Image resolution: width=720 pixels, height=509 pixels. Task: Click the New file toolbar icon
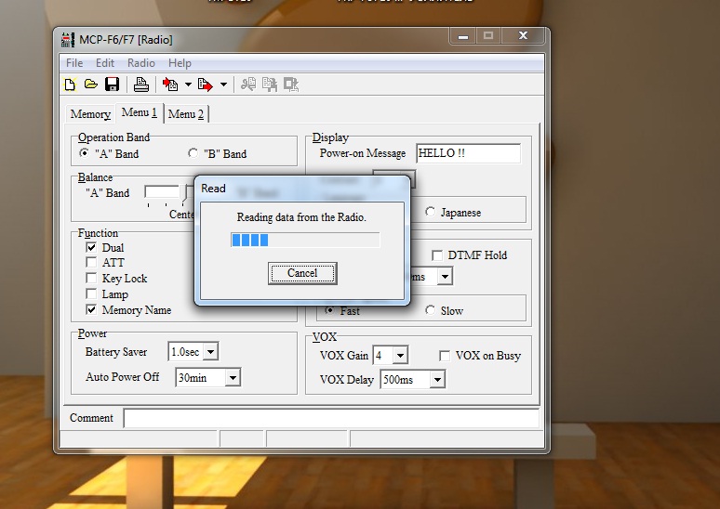(71, 85)
